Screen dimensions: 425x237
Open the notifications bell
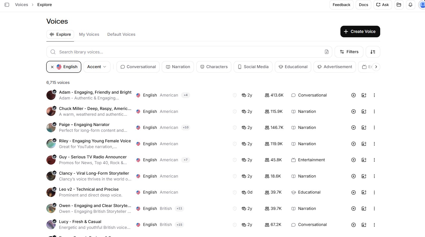pyautogui.click(x=411, y=5)
